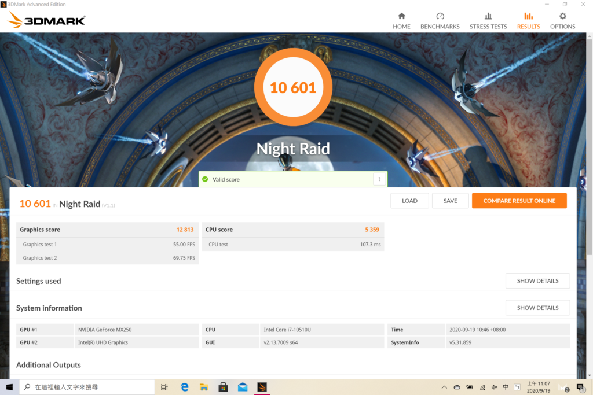Click the valid score help question mark
This screenshot has height=395, width=593.
pos(379,179)
